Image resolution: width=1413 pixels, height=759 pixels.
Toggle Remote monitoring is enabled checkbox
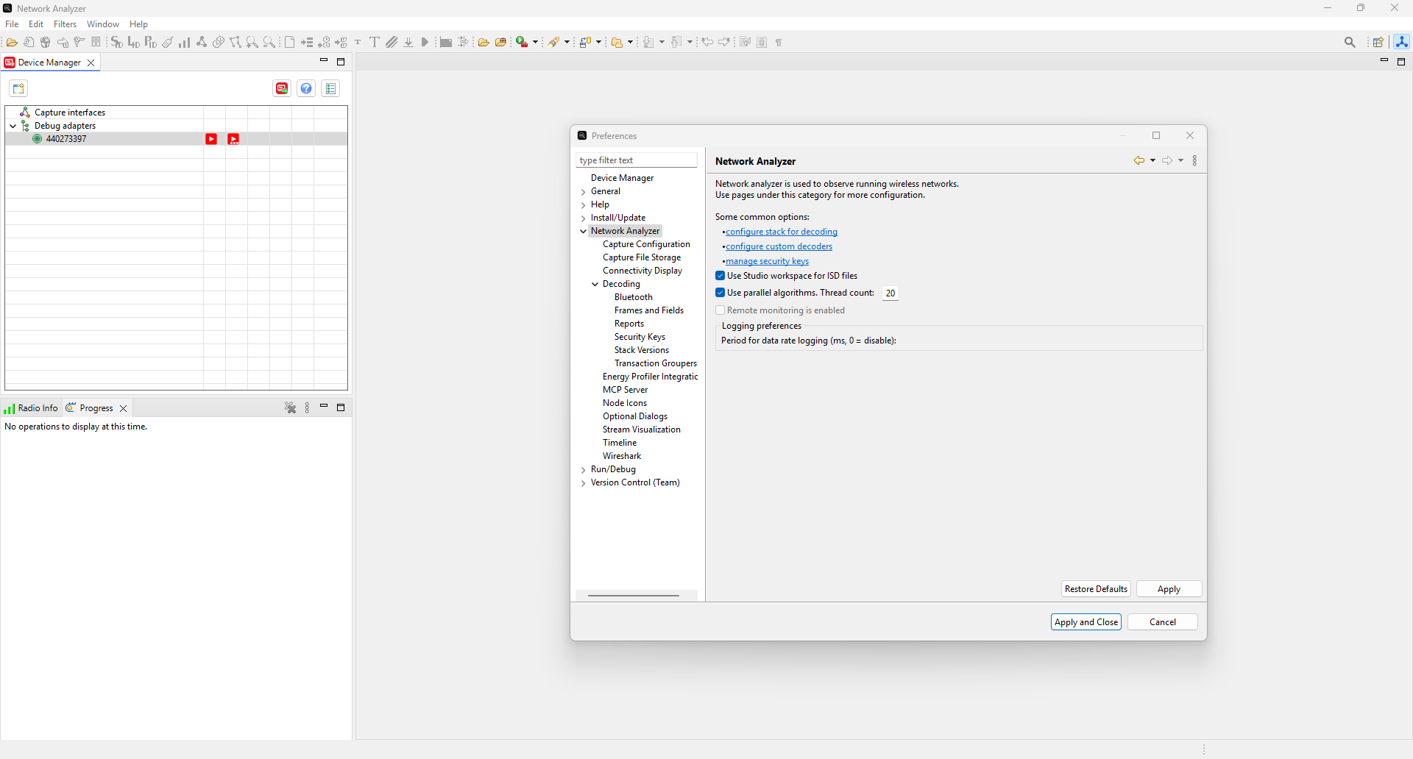point(720,310)
